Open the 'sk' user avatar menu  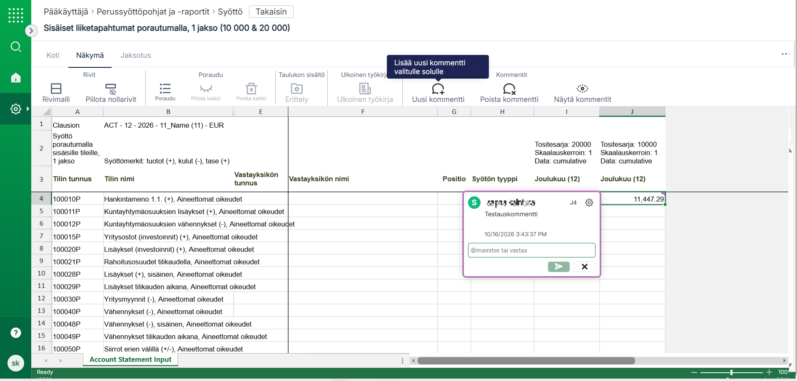[x=15, y=363]
